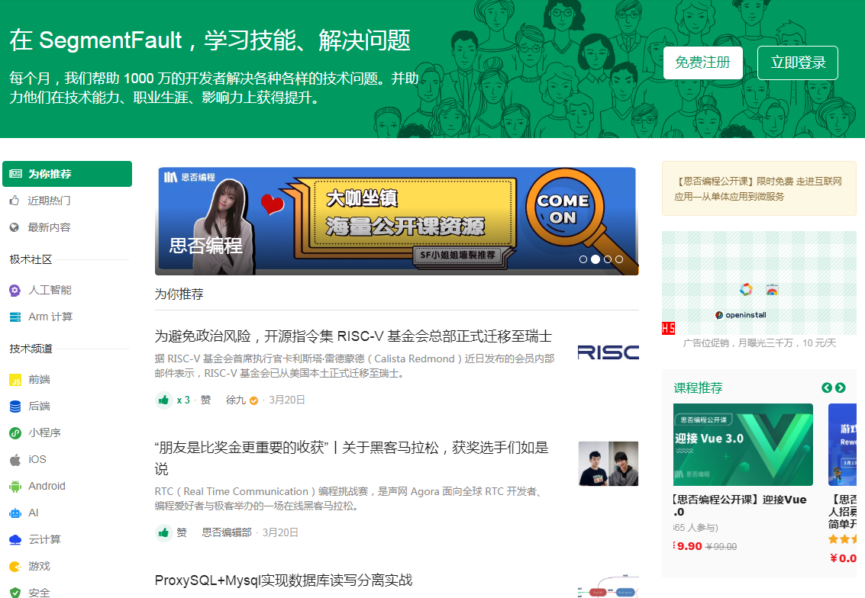This screenshot has height=598, width=865.
Task: Click the 赞 label on the RISC-V article
Action: pos(206,400)
